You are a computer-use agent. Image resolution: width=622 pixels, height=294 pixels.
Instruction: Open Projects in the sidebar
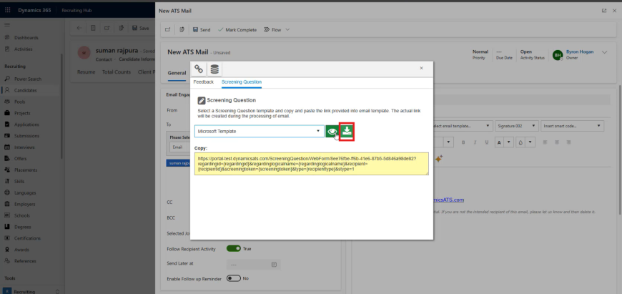24,113
